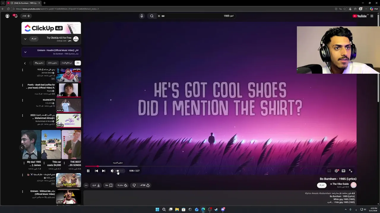380x213 pixels.
Task: Play the Powfu death bed thumbnail
Action: pos(69,90)
